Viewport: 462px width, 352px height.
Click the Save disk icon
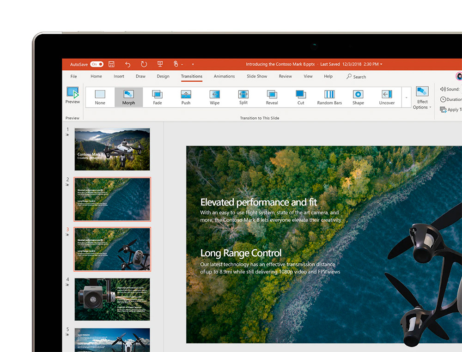click(x=111, y=64)
